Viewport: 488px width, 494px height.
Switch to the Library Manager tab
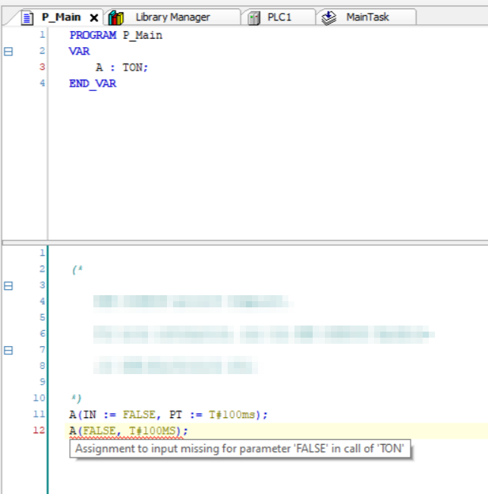pyautogui.click(x=172, y=17)
